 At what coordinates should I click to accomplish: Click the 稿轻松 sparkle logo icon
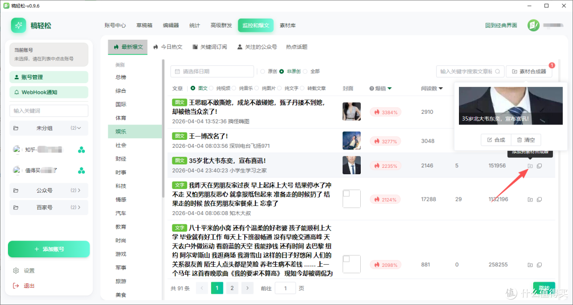(18, 25)
